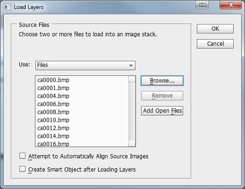Click the dropdown arrow of Use combo box

pyautogui.click(x=131, y=66)
